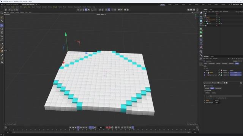Toggle visibility dots for Plain object

point(218,18)
